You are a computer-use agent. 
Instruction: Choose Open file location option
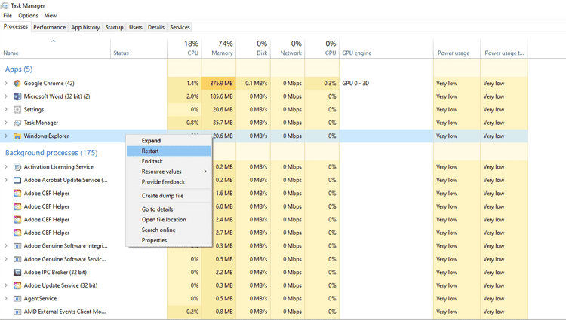pyautogui.click(x=168, y=220)
